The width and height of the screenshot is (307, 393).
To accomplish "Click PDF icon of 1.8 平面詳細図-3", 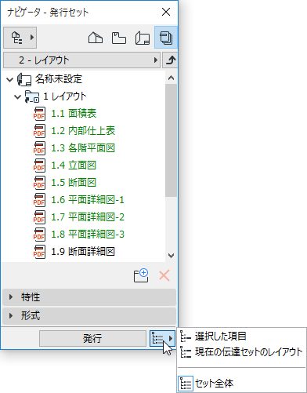I will 39,235.
